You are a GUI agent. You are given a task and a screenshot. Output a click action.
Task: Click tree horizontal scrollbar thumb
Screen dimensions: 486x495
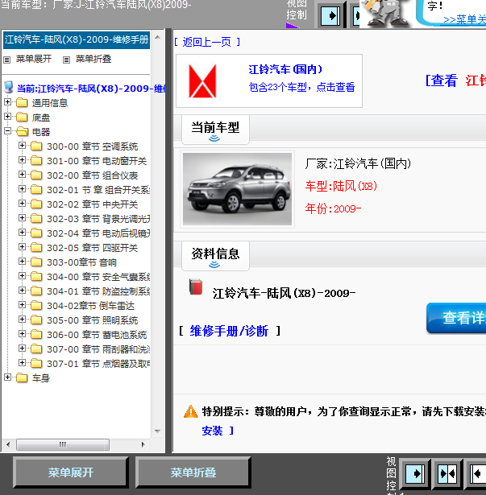pos(63,444)
